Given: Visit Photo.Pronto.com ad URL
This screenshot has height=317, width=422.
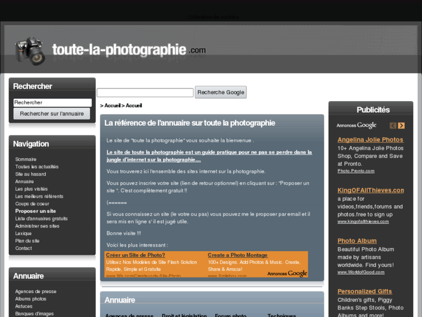Looking at the screenshot, I should [x=356, y=171].
